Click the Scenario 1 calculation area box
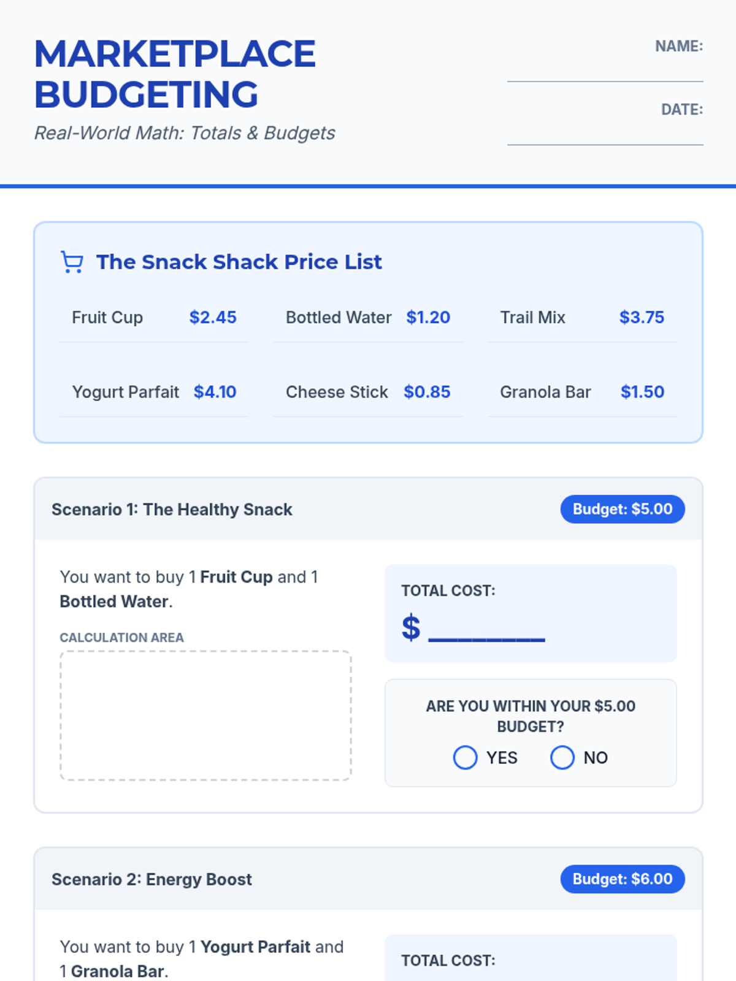This screenshot has height=981, width=736. tap(205, 716)
